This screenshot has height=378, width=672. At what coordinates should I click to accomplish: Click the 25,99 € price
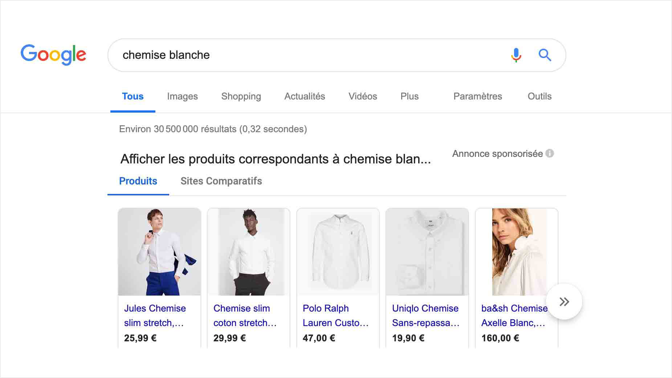[x=140, y=338]
